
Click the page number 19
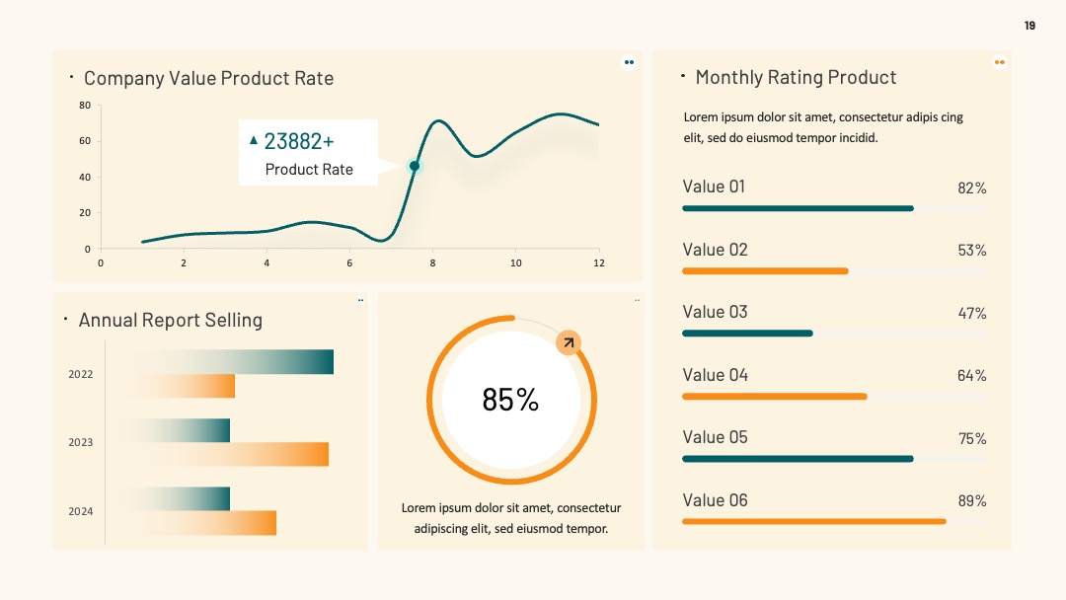point(1029,26)
